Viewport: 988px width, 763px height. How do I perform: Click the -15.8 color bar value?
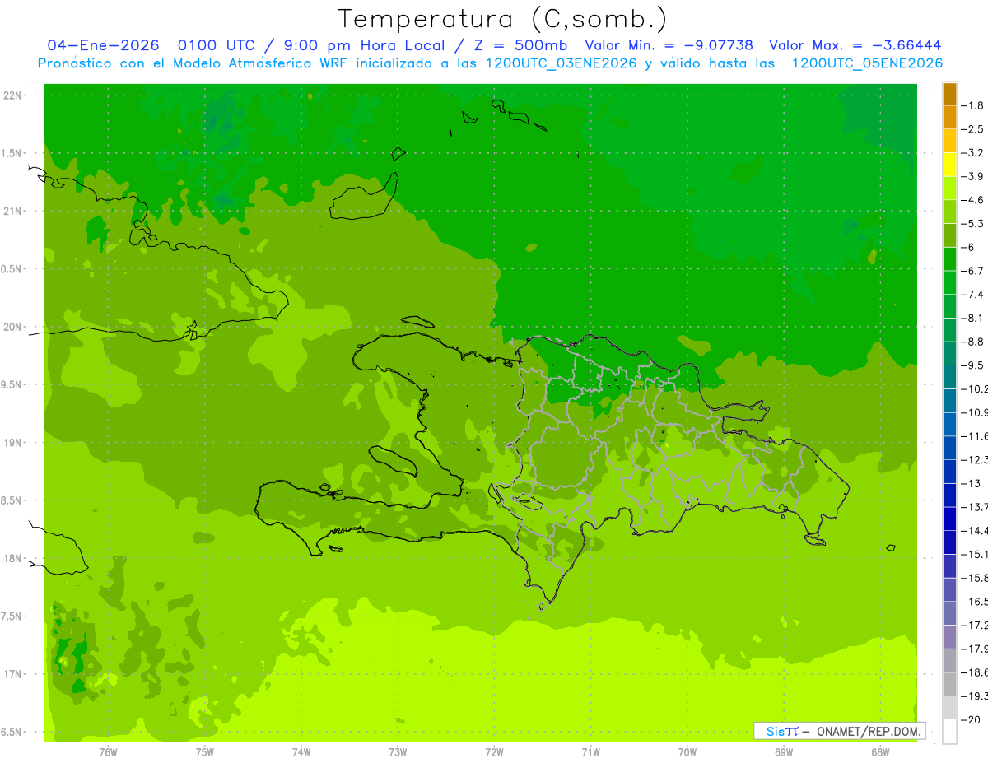(976, 578)
